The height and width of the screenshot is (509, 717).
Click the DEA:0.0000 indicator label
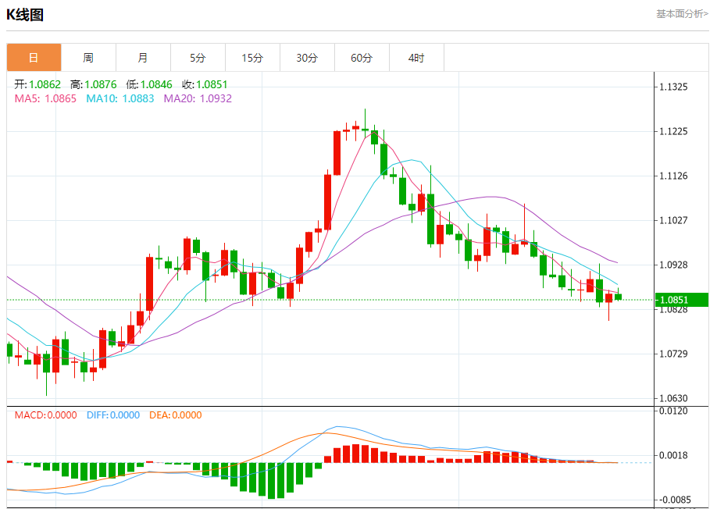(176, 415)
